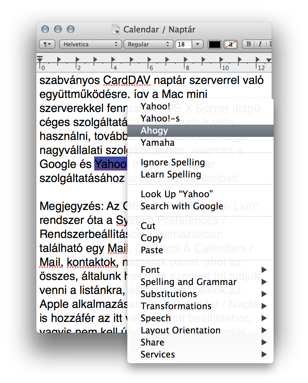Click the right margin marker on ruler

pos(269,60)
